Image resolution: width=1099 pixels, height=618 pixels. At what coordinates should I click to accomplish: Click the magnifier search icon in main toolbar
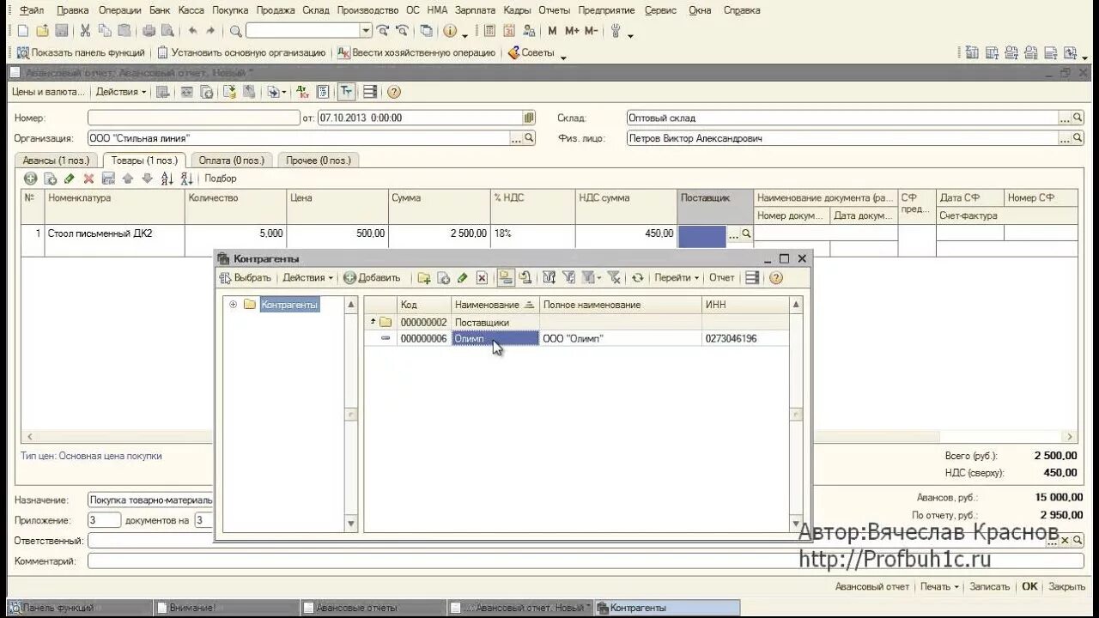pos(236,31)
